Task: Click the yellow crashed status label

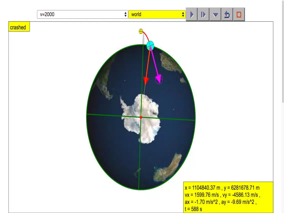Action: click(x=19, y=27)
